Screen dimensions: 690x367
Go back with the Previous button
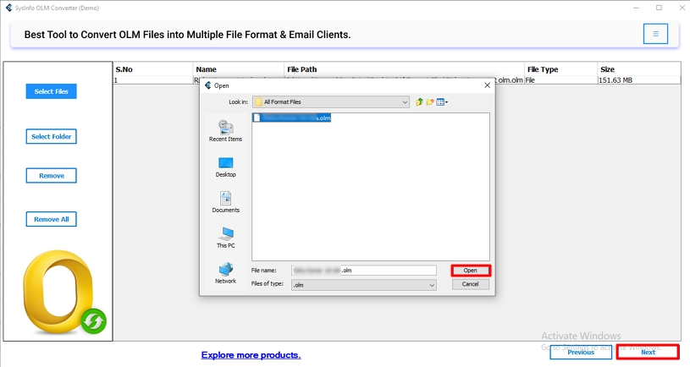(x=581, y=352)
